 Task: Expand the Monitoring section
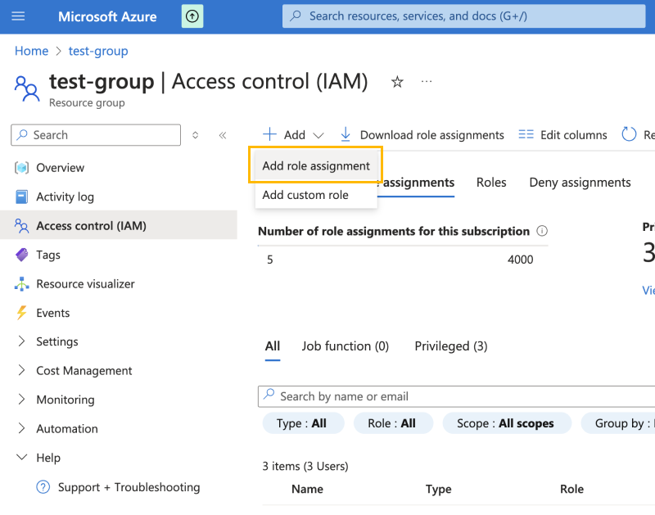coord(65,400)
